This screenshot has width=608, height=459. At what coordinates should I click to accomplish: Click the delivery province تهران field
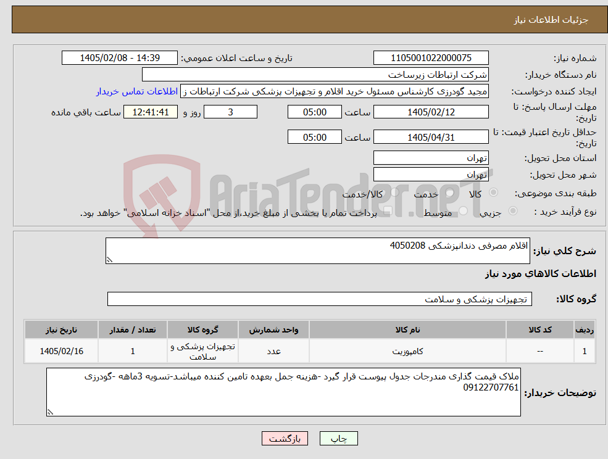coord(431,158)
